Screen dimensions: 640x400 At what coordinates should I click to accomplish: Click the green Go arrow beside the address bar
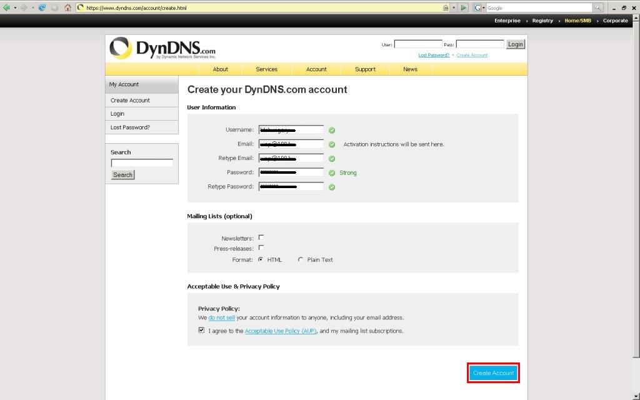pos(463,7)
